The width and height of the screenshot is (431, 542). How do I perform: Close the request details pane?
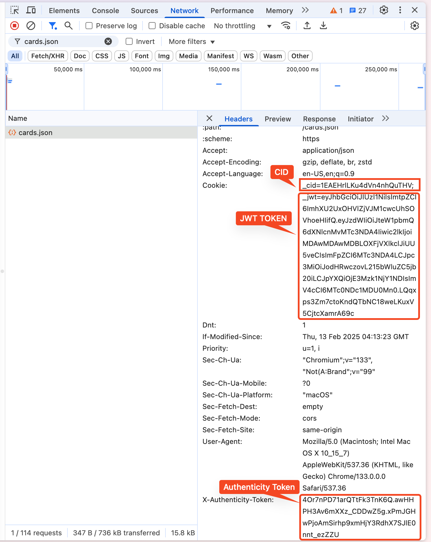click(x=209, y=118)
